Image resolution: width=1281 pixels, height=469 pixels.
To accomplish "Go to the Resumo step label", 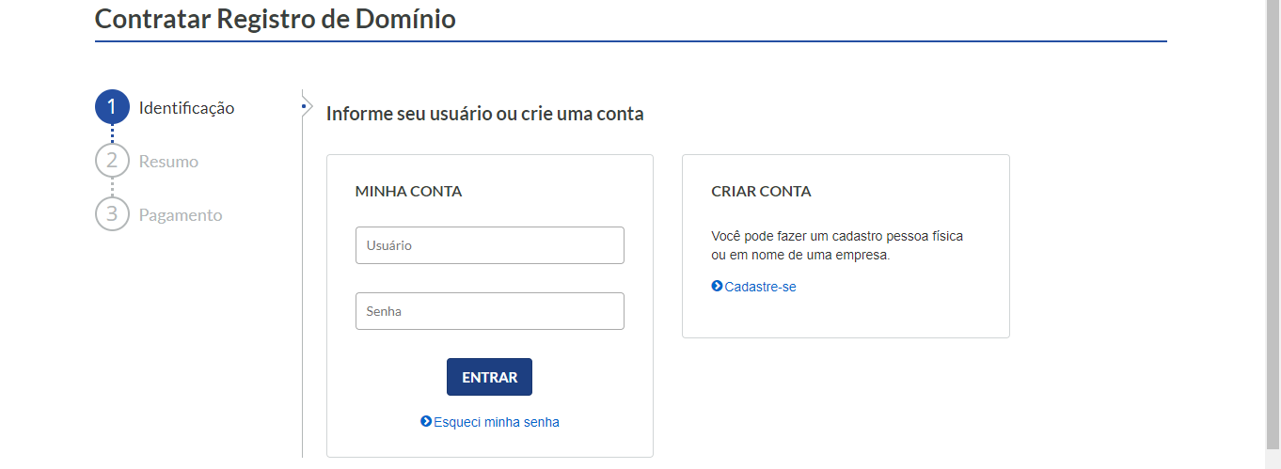I will click(x=168, y=162).
